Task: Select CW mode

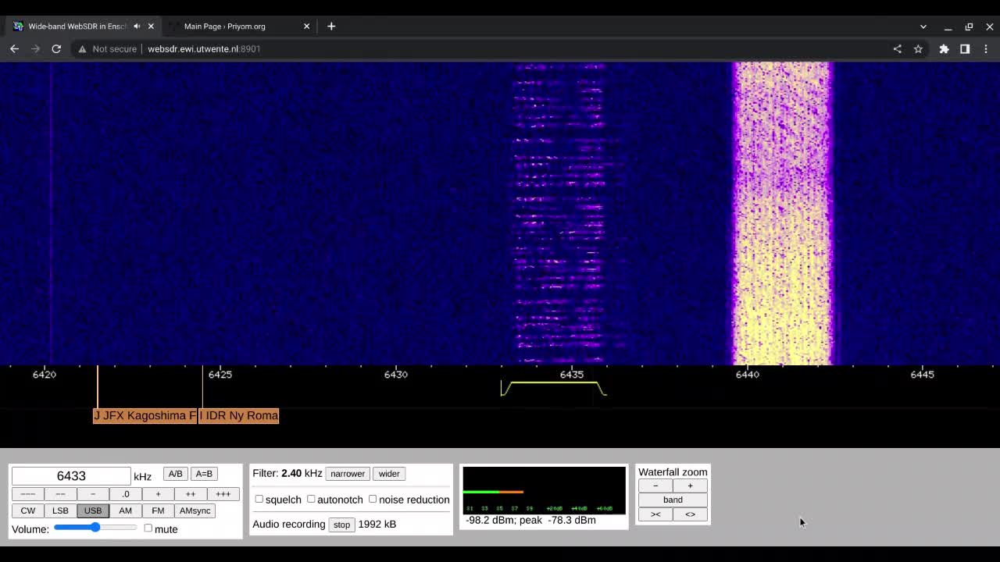Action: click(x=28, y=510)
